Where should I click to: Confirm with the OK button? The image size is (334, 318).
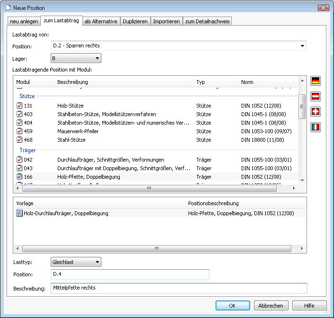coord(233,306)
